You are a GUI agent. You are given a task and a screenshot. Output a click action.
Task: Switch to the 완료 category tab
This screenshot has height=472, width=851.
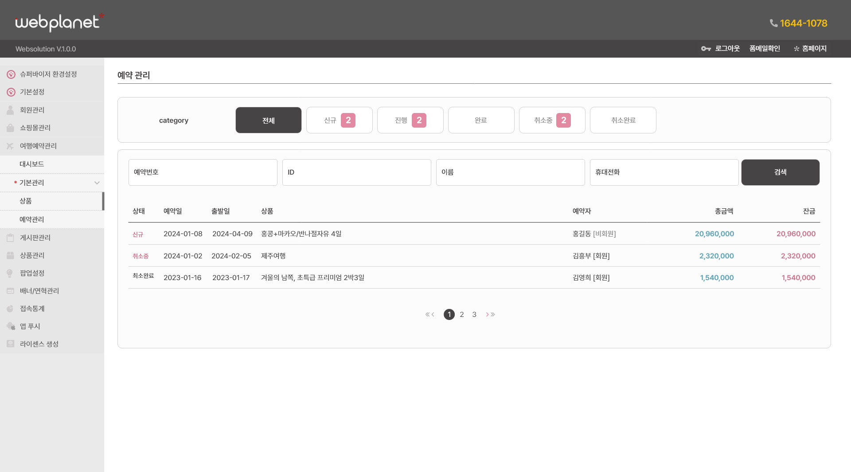coord(481,120)
